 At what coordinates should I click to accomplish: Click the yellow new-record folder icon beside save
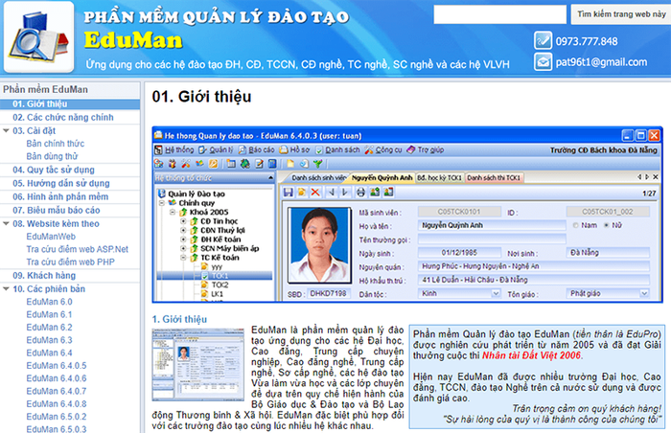click(302, 193)
